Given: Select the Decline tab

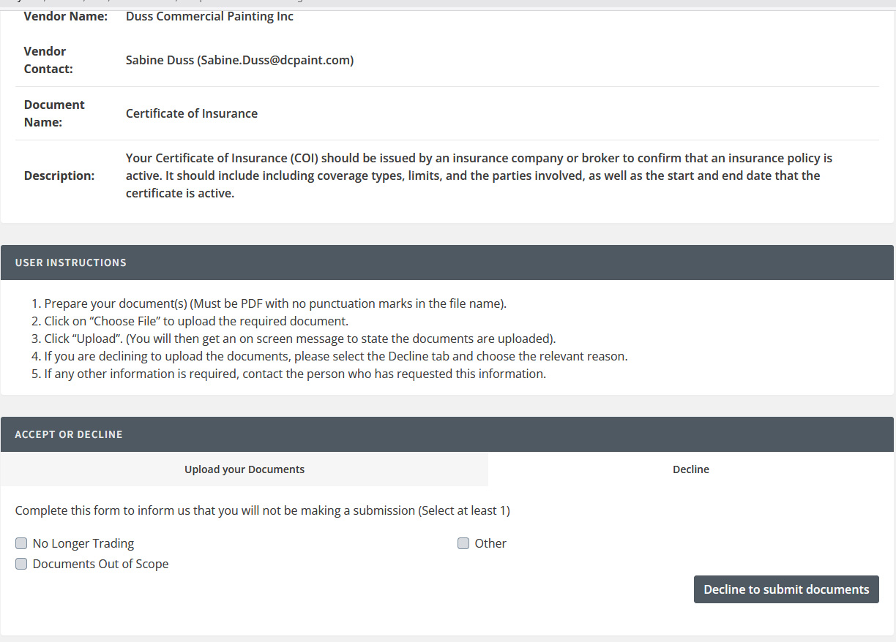Looking at the screenshot, I should click(690, 469).
